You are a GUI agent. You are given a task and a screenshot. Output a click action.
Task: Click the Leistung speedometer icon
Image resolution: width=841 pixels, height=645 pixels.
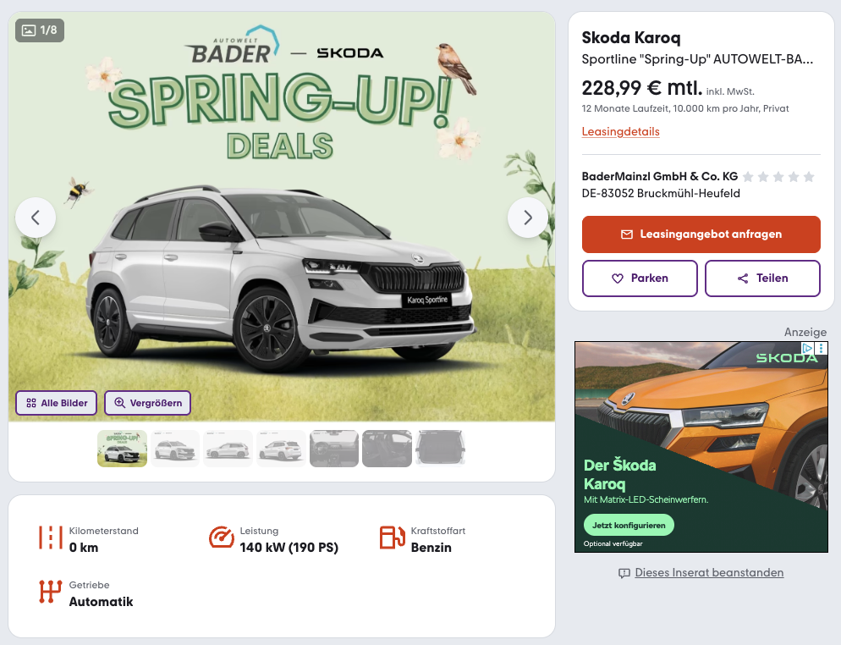click(x=221, y=538)
